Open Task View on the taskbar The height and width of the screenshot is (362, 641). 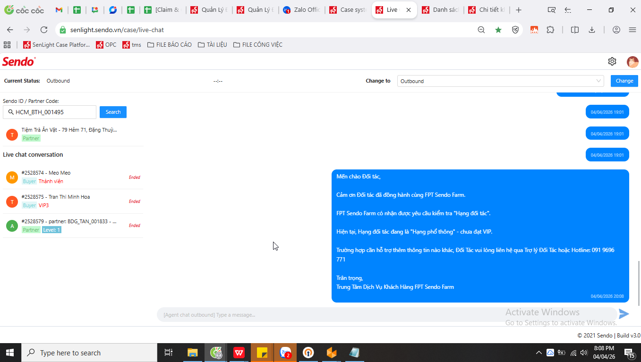[168, 353]
